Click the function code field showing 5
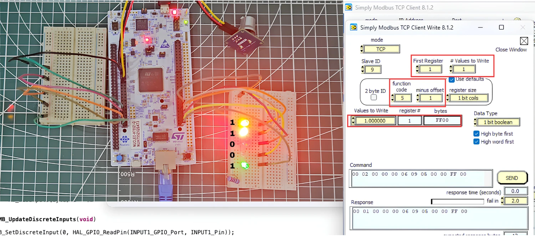The image size is (535, 238). tap(403, 98)
